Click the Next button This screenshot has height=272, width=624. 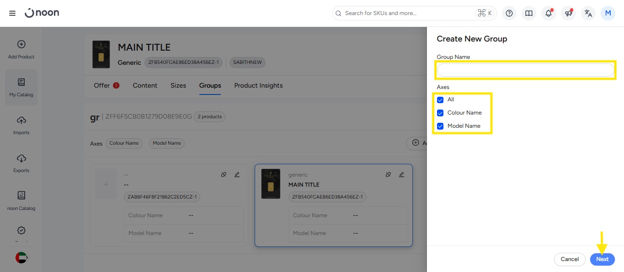[602, 259]
